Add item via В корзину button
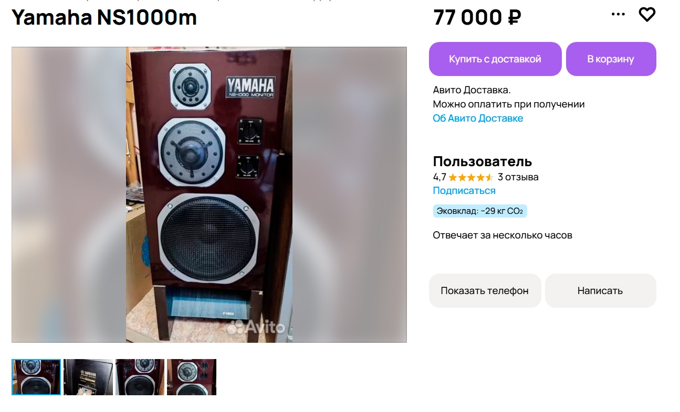This screenshot has width=680, height=412. pyautogui.click(x=611, y=59)
